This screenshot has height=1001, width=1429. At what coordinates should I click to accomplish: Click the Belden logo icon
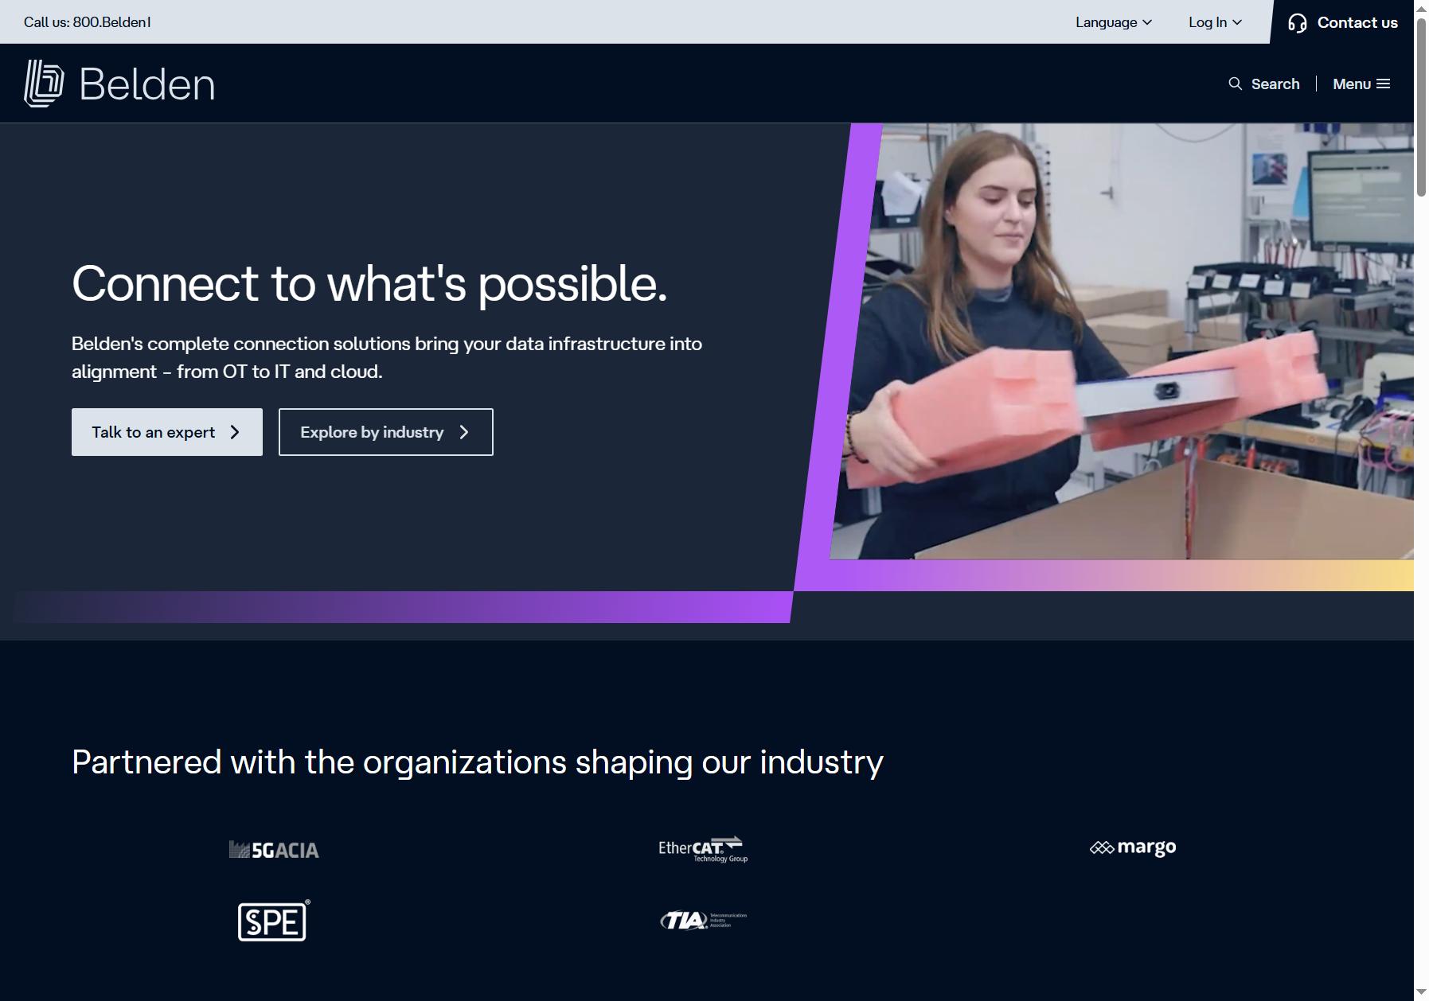coord(44,84)
